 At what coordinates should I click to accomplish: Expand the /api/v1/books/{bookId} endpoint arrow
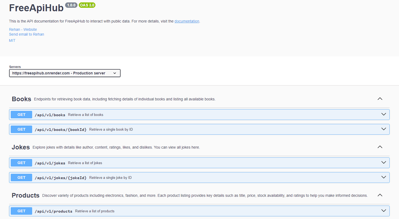pos(384,129)
